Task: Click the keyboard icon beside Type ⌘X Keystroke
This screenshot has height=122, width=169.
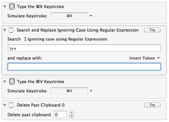Action: tap(12, 6)
